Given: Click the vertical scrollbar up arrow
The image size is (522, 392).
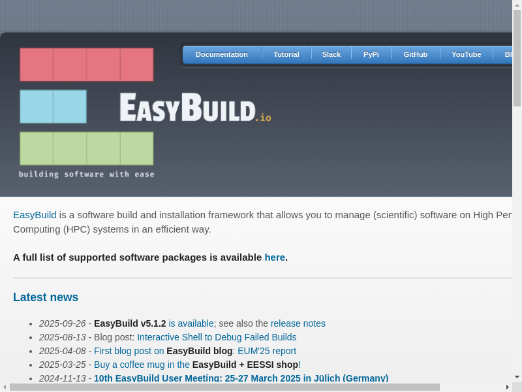Looking at the screenshot, I should [517, 5].
